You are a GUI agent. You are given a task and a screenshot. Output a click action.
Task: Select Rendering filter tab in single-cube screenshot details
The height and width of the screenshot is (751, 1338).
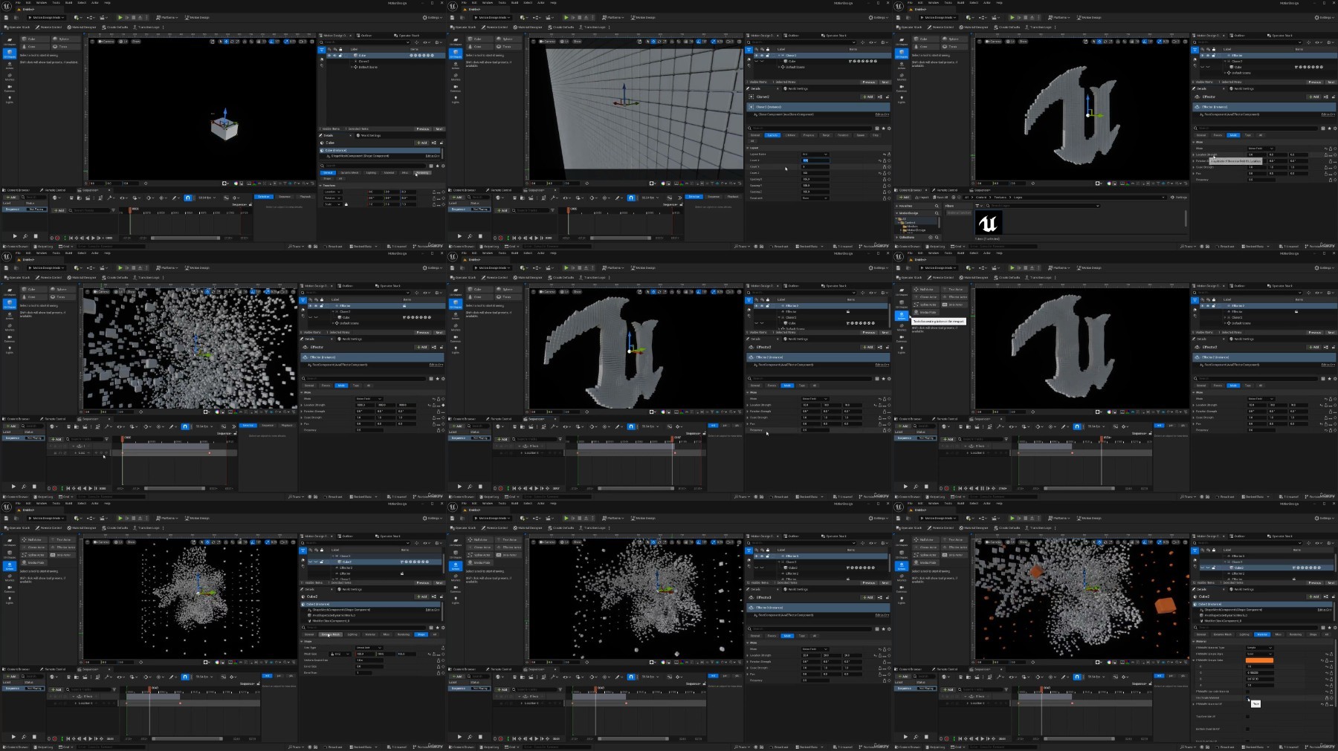click(423, 172)
